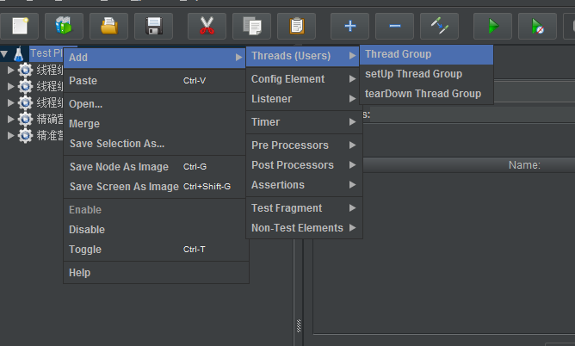Open the Test Fragment submenu
This screenshot has height=346, width=575.
pyautogui.click(x=304, y=208)
